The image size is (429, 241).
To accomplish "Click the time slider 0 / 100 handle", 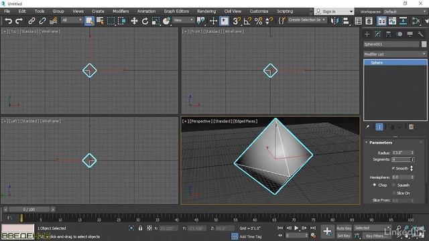I will tap(29, 210).
